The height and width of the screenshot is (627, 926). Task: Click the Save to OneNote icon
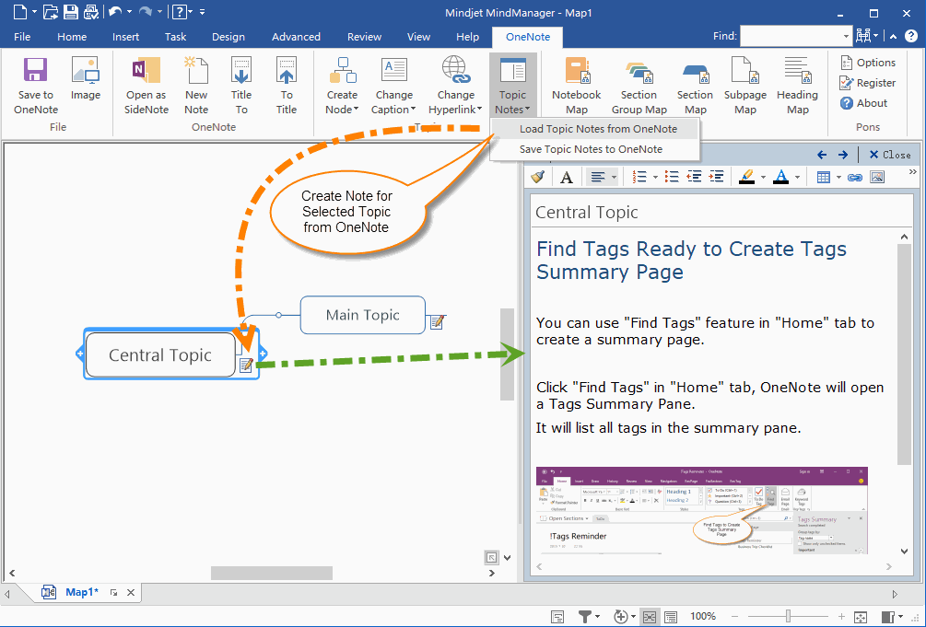click(x=35, y=86)
